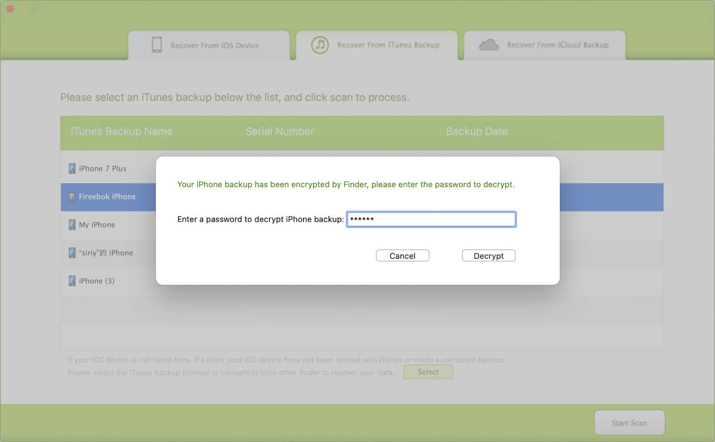Select the "siriy"的 iPhone backup row
This screenshot has height=442, width=715.
click(362, 253)
